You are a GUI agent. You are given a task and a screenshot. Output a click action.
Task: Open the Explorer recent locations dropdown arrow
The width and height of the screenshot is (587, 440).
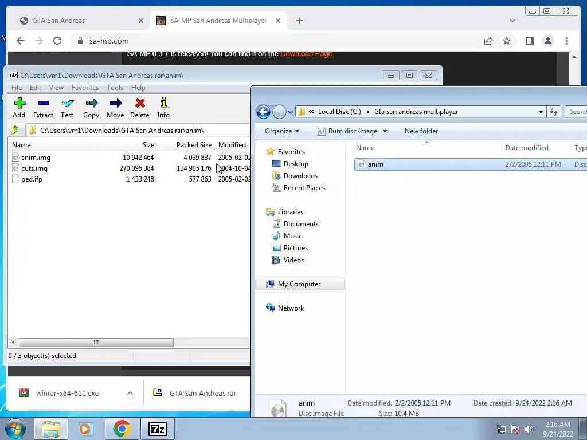291,112
